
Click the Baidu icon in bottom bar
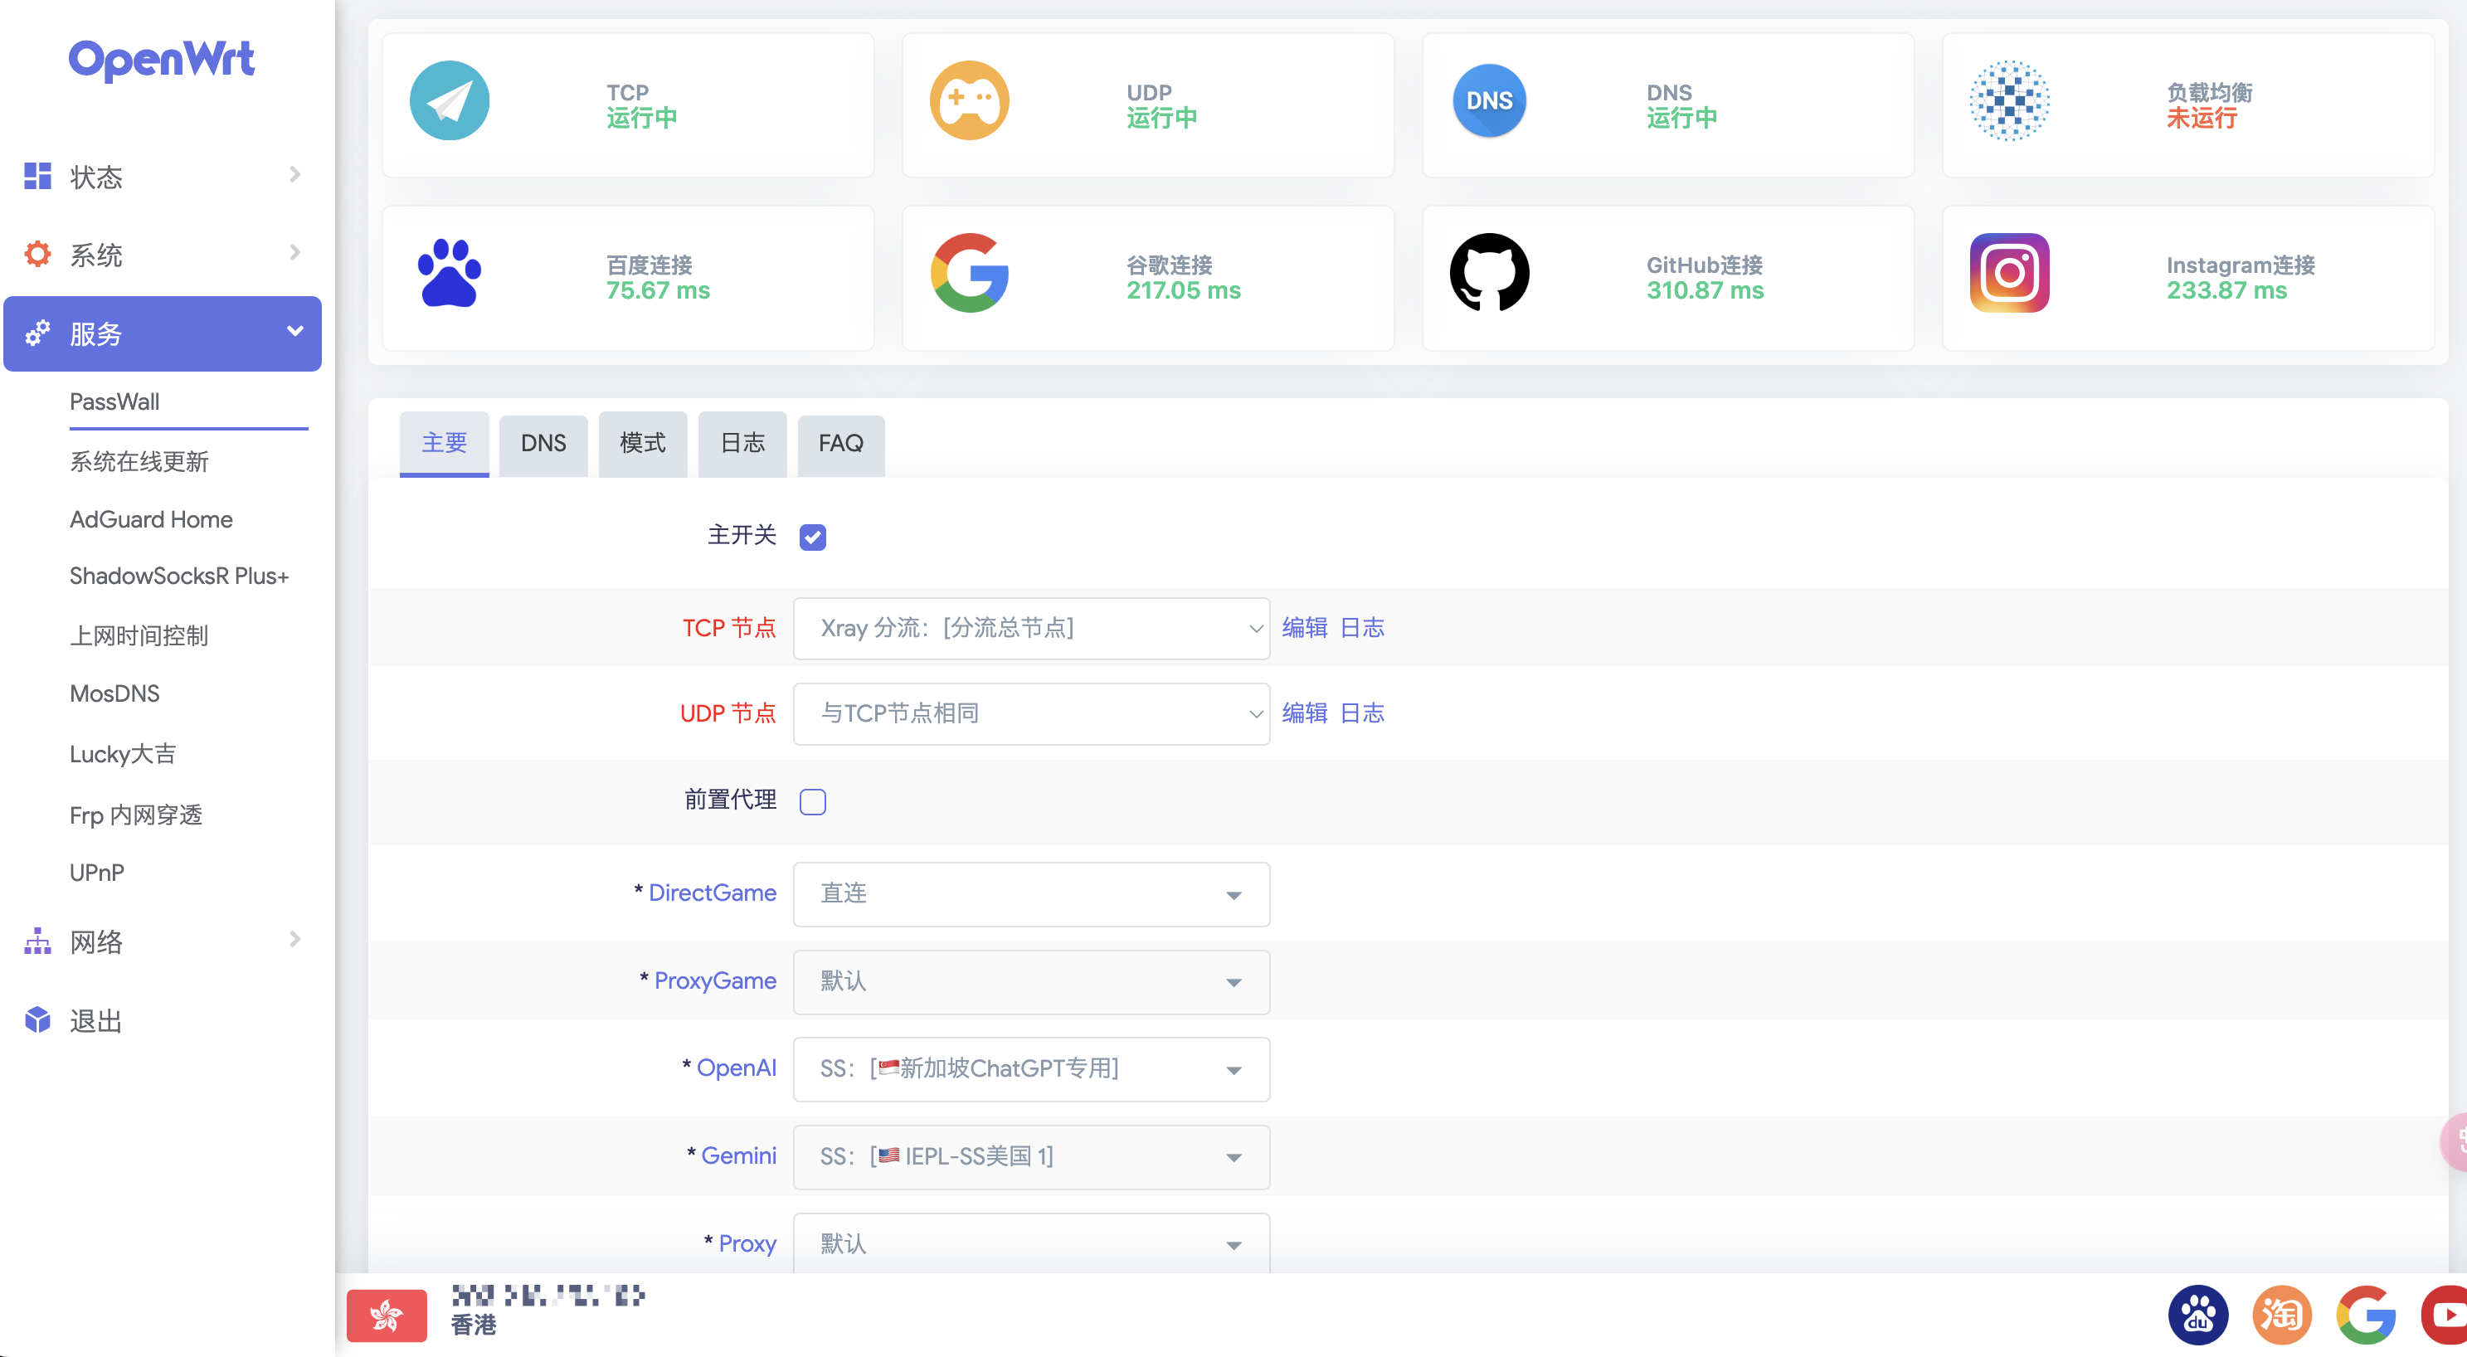[2198, 1315]
